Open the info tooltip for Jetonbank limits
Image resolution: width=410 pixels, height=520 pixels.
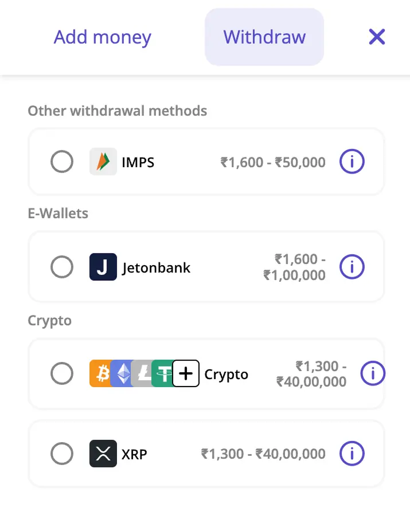point(352,267)
